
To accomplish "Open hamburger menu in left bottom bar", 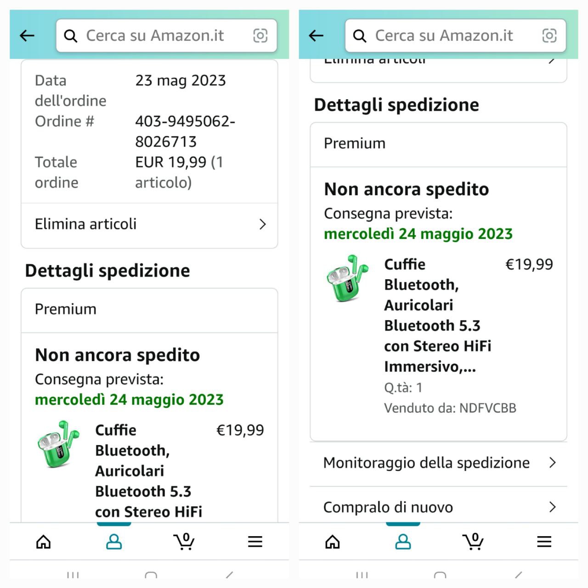I will point(255,542).
